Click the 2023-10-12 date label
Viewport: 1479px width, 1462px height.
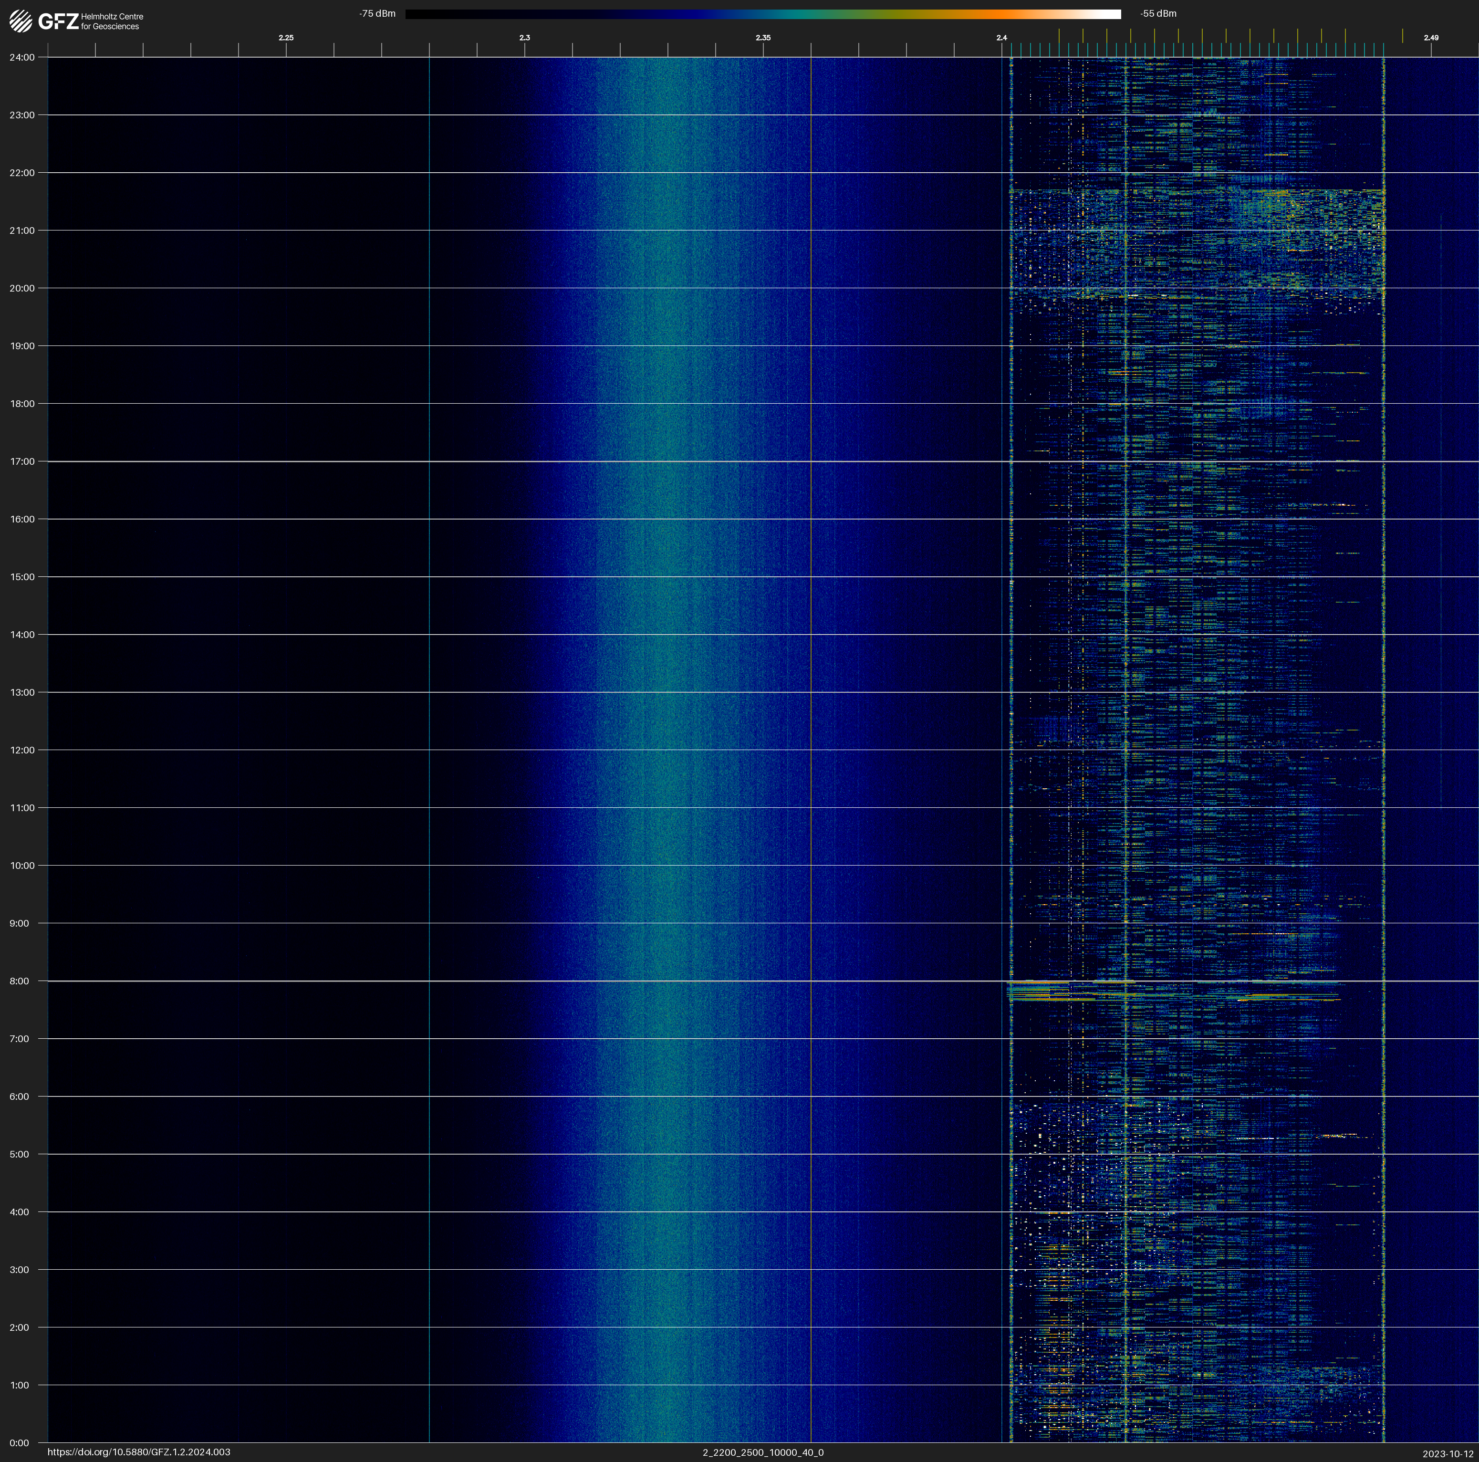click(x=1448, y=1453)
